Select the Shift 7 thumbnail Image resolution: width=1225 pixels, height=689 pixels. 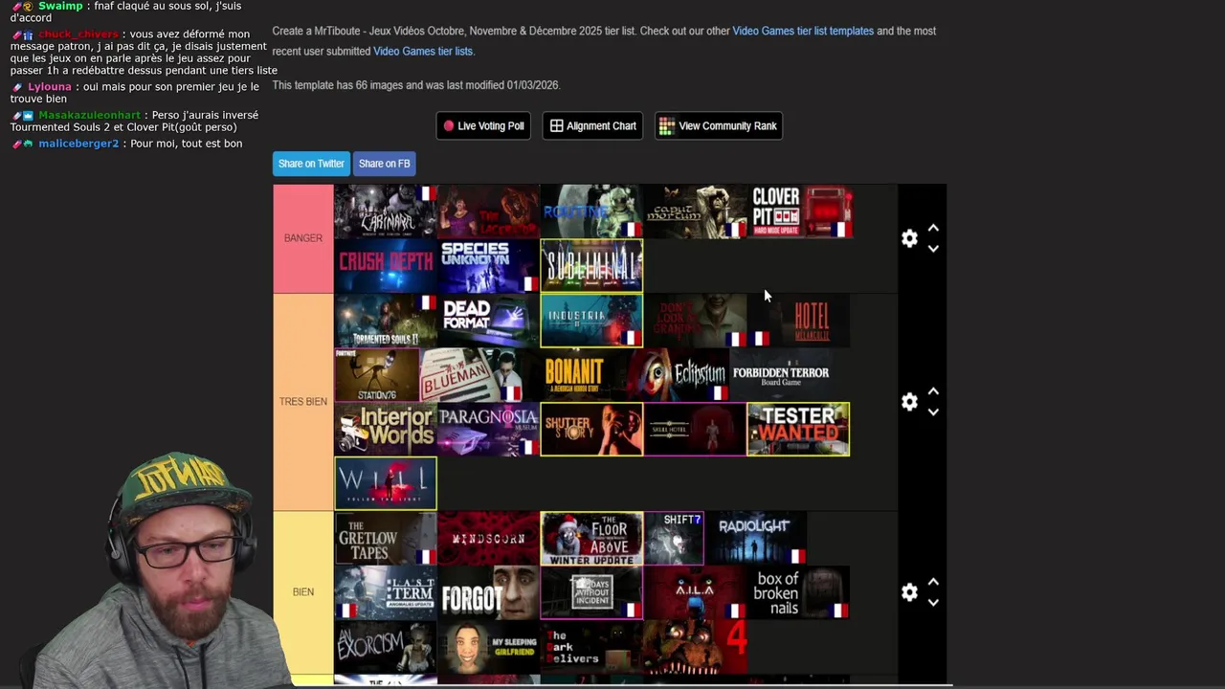tap(674, 538)
